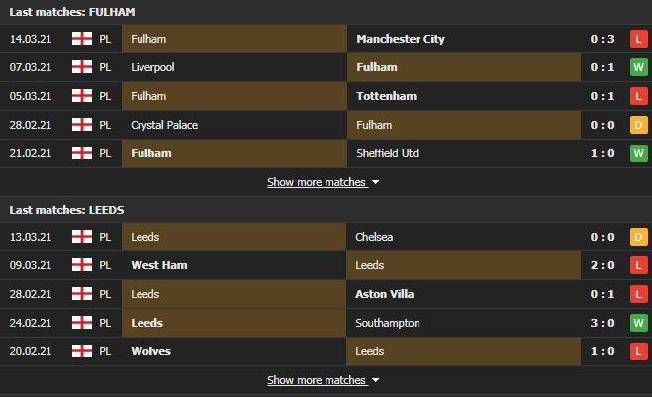Open the Wolves team link
652x397 pixels.
150,351
